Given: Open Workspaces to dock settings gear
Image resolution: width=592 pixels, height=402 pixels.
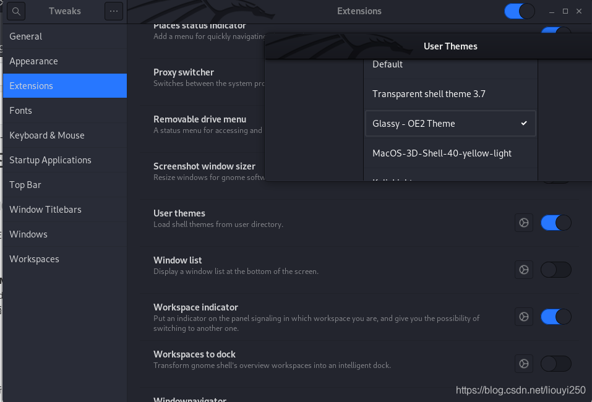Looking at the screenshot, I should click(x=524, y=364).
